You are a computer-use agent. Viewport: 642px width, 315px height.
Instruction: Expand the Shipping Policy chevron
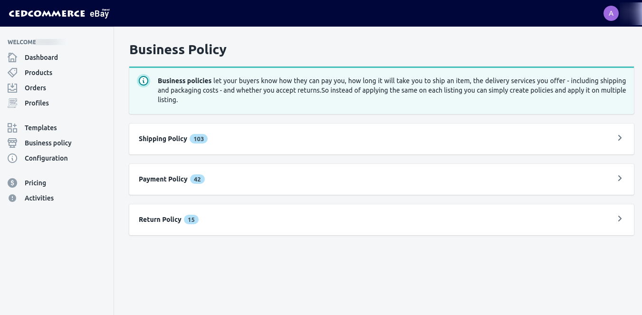[620, 138]
